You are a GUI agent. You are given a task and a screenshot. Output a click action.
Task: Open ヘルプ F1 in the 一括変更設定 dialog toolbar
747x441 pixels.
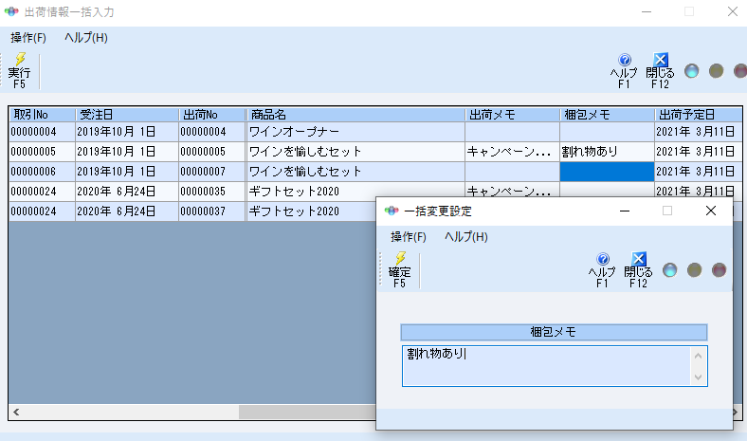pos(602,270)
